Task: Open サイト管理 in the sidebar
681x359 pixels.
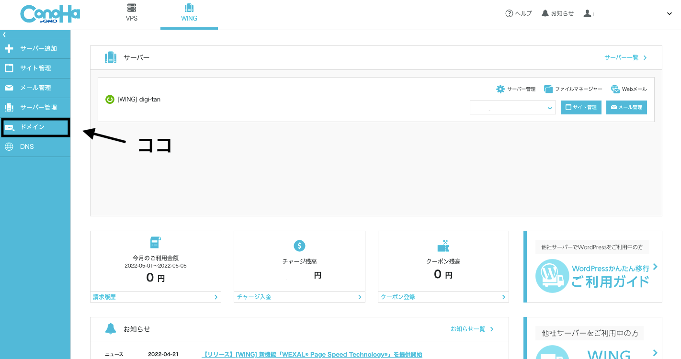Action: tap(35, 68)
